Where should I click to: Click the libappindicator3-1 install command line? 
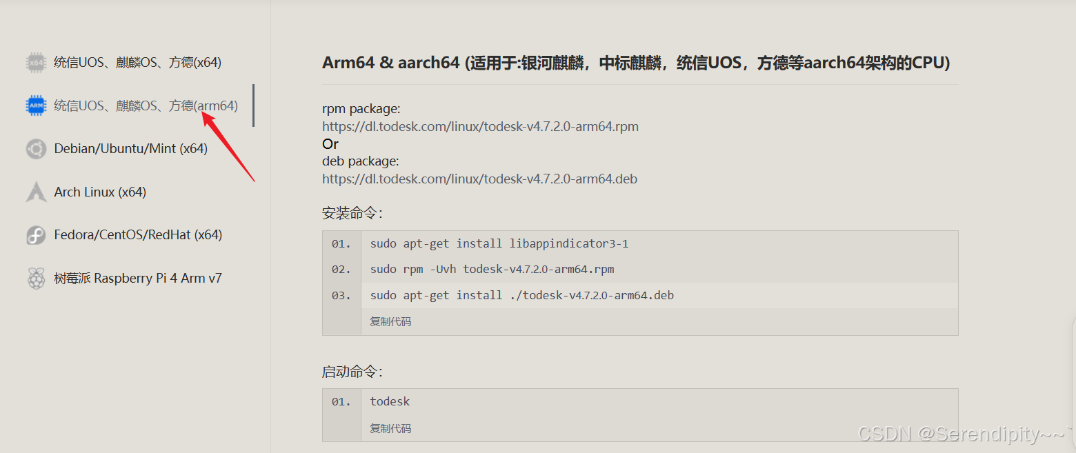(x=499, y=243)
